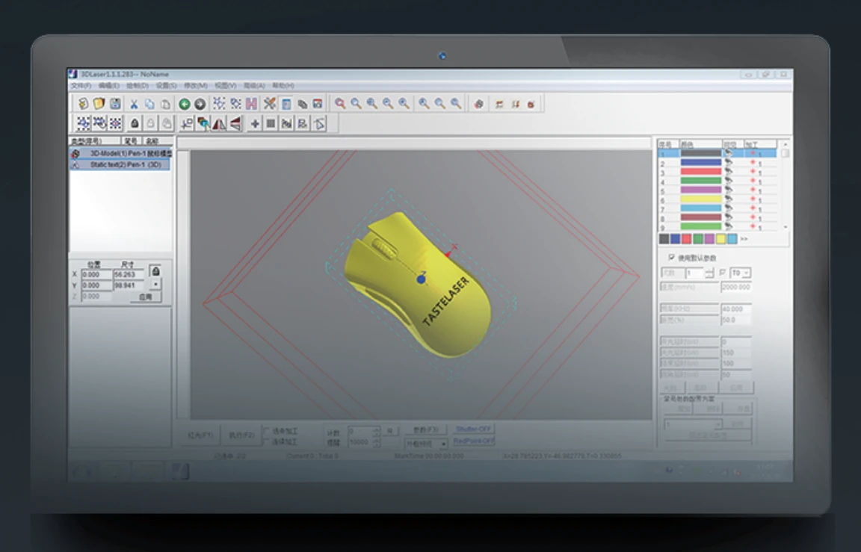Click the first grayed-out unlock icon
Image resolution: width=861 pixels, height=552 pixels.
150,123
